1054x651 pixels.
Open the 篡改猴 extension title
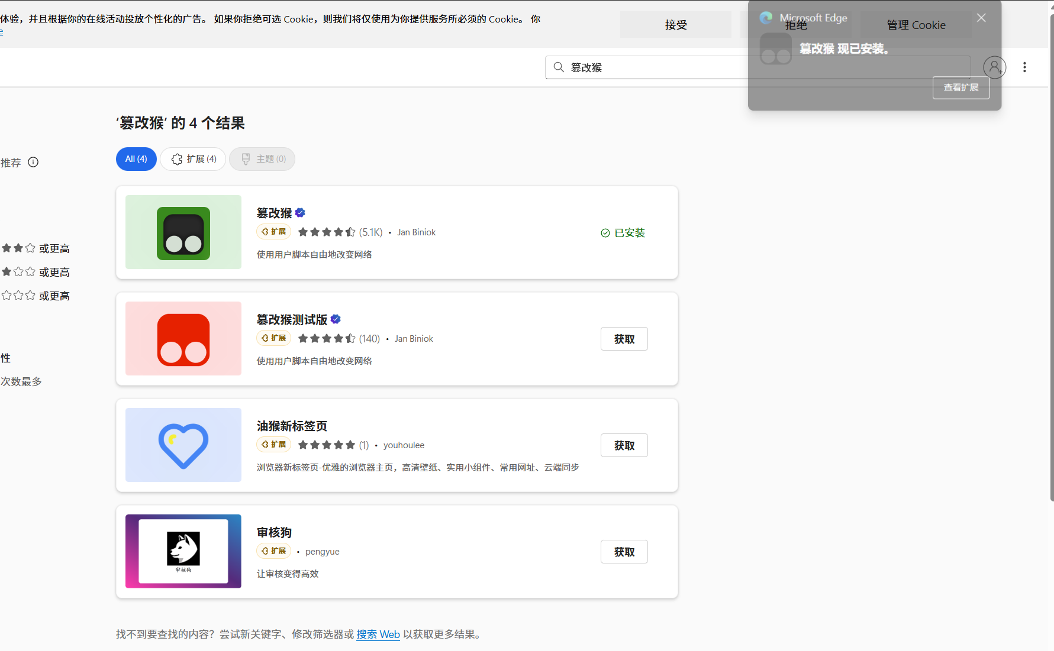(x=274, y=213)
